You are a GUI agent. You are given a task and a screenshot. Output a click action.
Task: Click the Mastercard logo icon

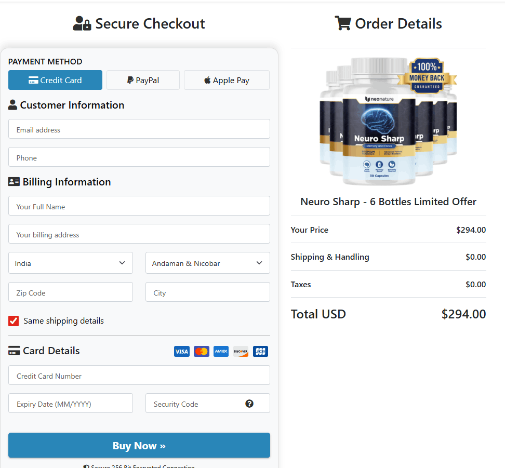pos(201,352)
